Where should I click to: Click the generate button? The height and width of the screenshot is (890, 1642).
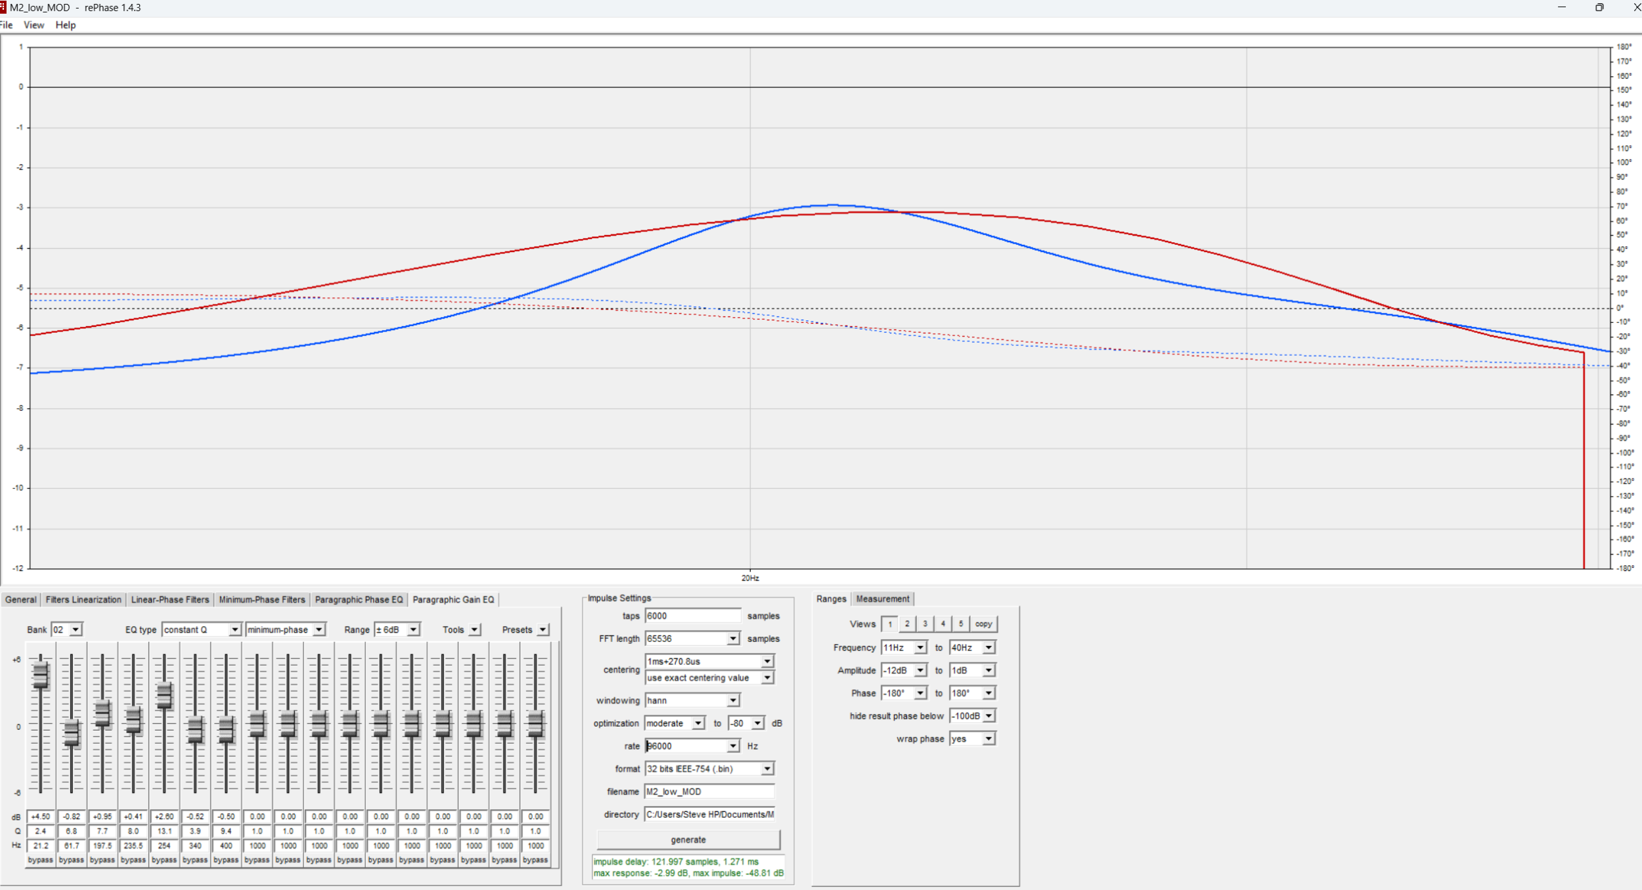pyautogui.click(x=688, y=839)
